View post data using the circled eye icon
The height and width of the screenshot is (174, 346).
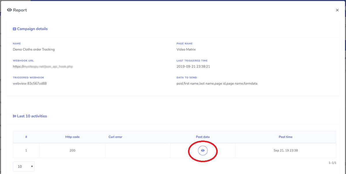(203, 150)
